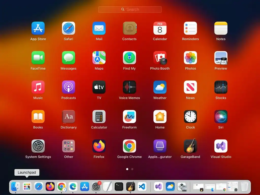
Task: Open the Podcasts app
Action: (69, 87)
